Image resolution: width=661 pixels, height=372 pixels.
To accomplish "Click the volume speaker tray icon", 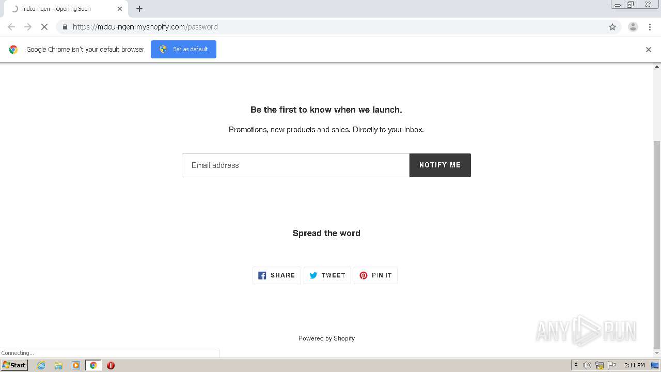I will click(x=587, y=365).
